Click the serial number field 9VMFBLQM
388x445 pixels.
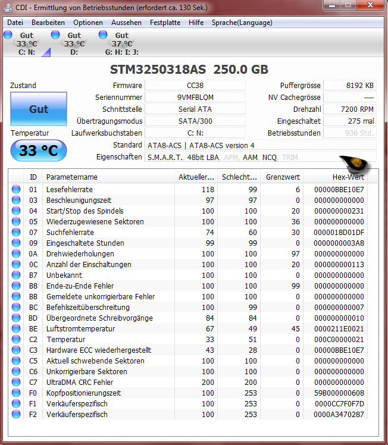pyautogui.click(x=195, y=98)
